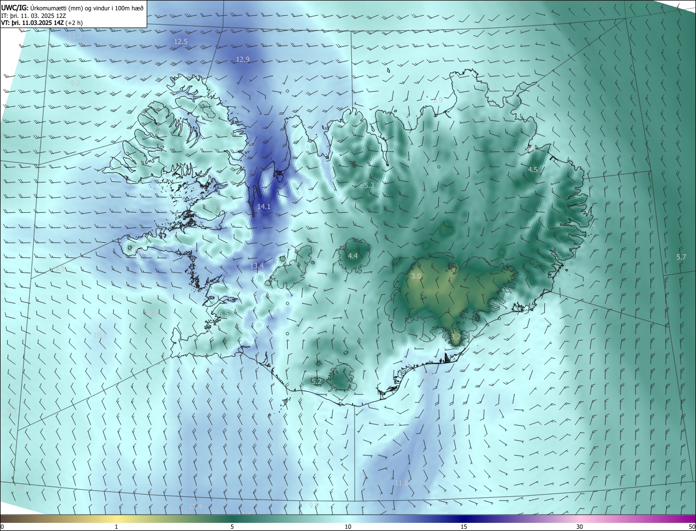This screenshot has width=696, height=531.
Task: Click the 12.5 value label on the map
Action: pos(181,41)
